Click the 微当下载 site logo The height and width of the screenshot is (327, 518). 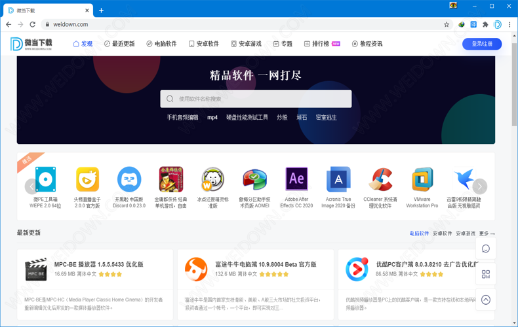tap(31, 44)
